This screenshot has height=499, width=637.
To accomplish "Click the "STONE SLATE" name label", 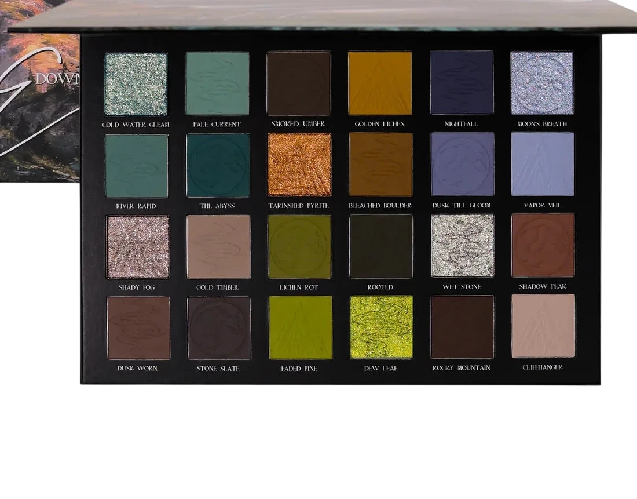I will (218, 369).
